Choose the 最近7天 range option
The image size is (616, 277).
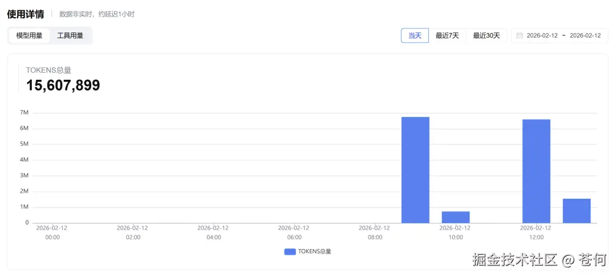point(447,35)
